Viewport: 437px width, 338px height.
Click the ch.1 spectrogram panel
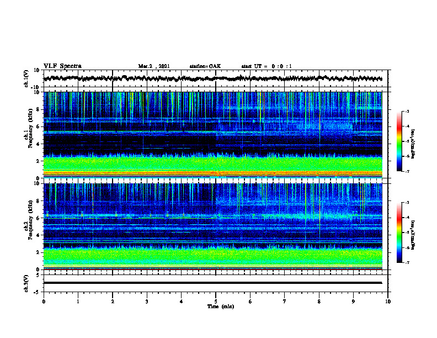[212, 135]
